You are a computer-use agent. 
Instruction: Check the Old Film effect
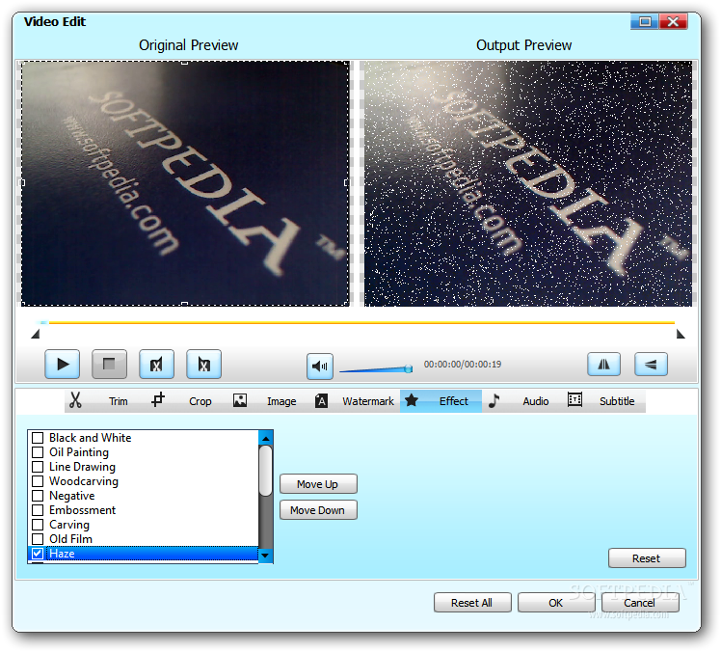pos(38,539)
